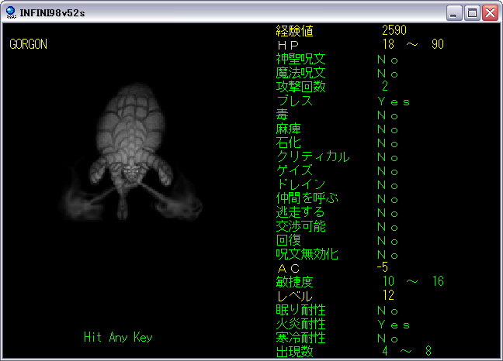Click the ドレイン label

pos(300,184)
